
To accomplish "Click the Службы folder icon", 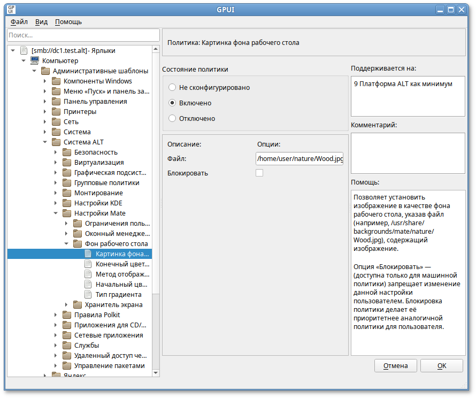I will click(67, 346).
